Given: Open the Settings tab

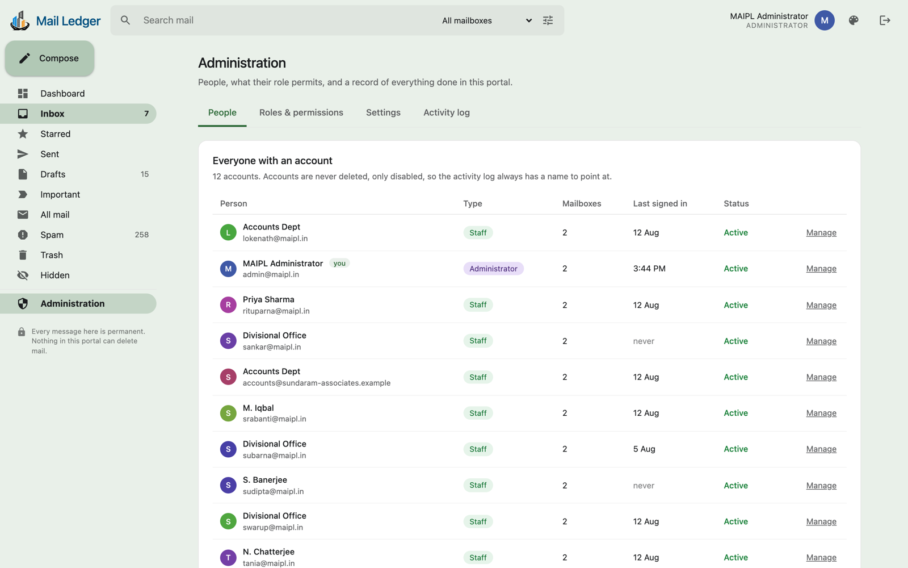Looking at the screenshot, I should (383, 112).
